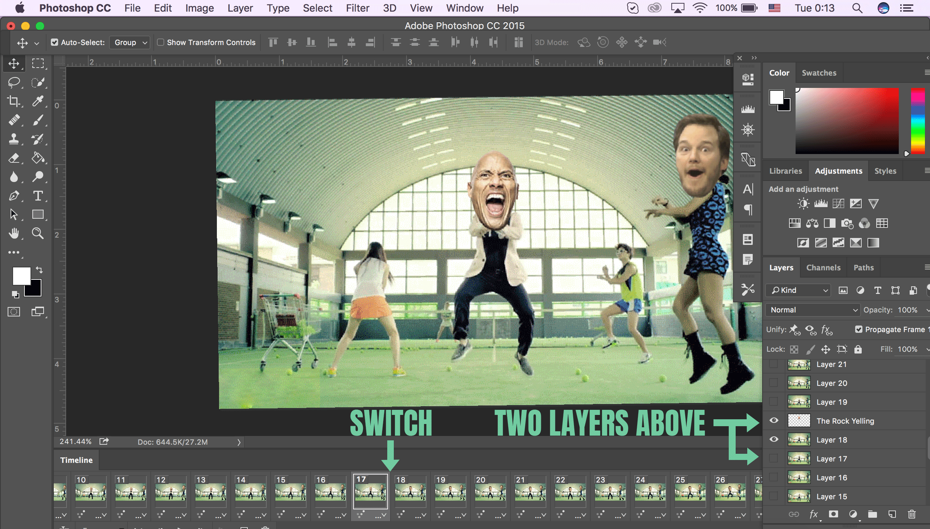930x529 pixels.
Task: Open the Kind filter dropdown in Layers
Action: click(x=798, y=290)
